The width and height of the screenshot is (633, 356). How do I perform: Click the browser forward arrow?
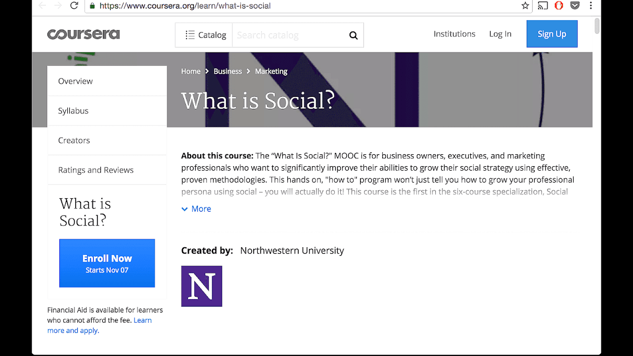(58, 6)
